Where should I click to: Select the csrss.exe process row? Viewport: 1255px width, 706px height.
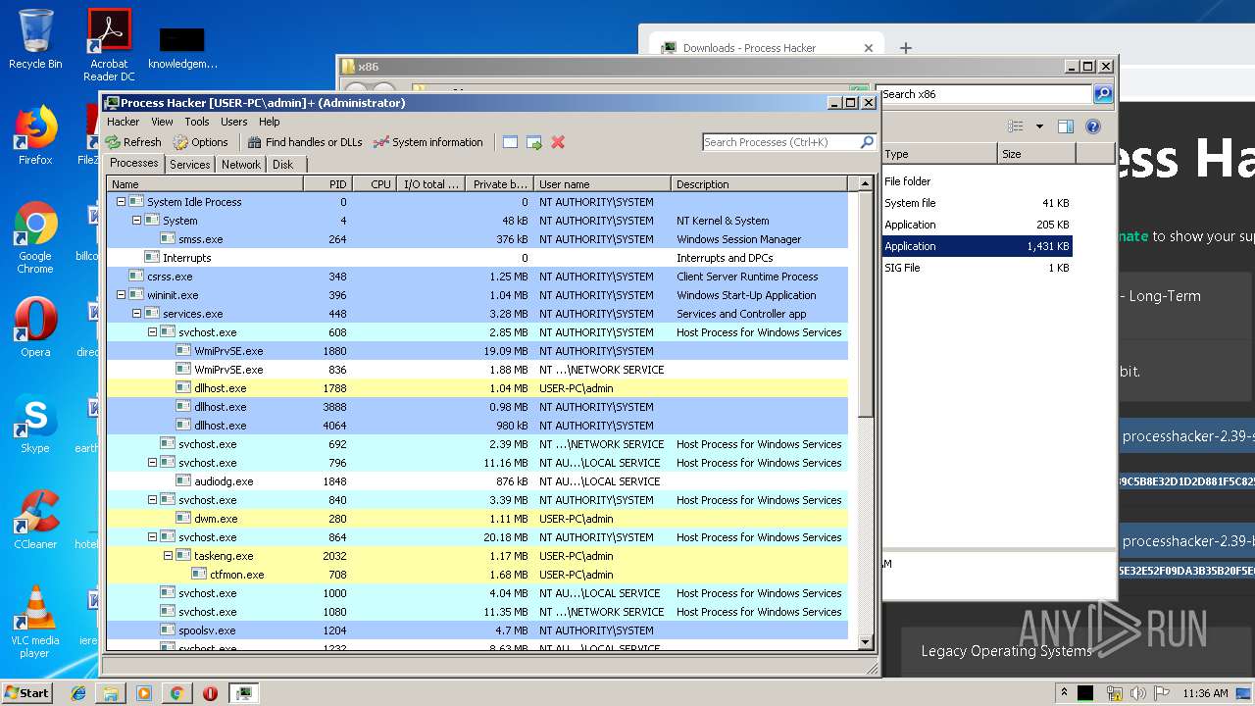(x=477, y=277)
